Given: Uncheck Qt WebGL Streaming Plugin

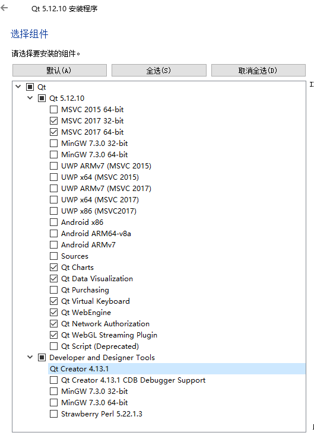Looking at the screenshot, I should coord(53,335).
